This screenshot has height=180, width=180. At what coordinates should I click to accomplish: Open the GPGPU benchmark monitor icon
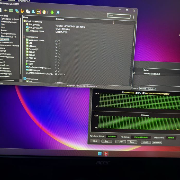click(17, 11)
